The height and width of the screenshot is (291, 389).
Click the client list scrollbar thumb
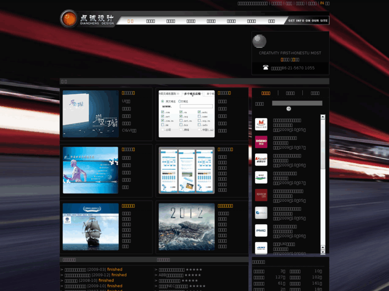pyautogui.click(x=323, y=144)
